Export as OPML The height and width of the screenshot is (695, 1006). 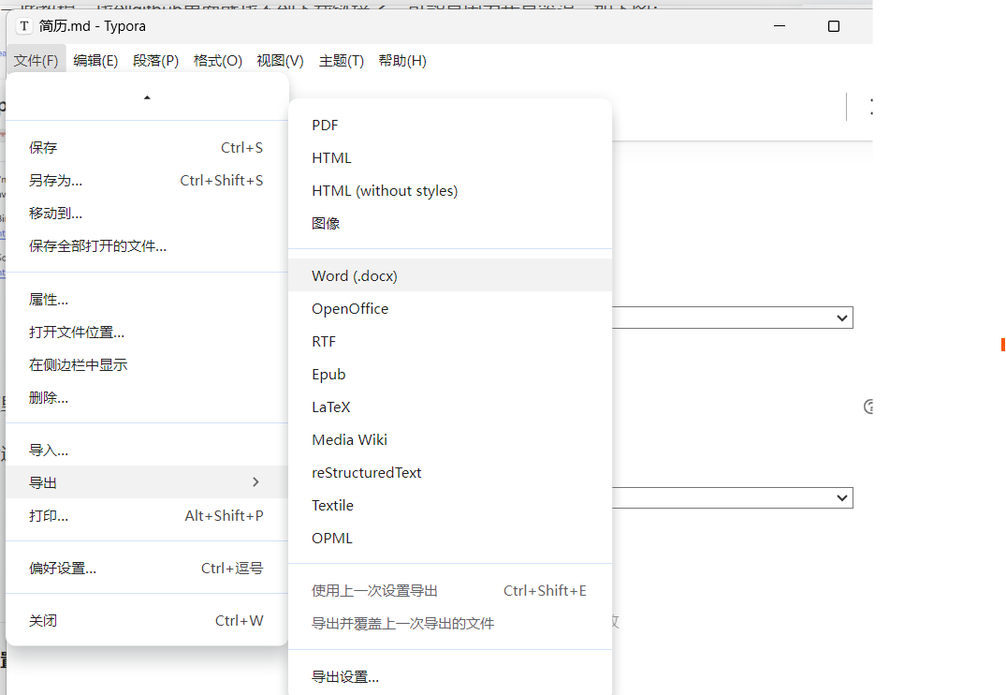coord(450,539)
